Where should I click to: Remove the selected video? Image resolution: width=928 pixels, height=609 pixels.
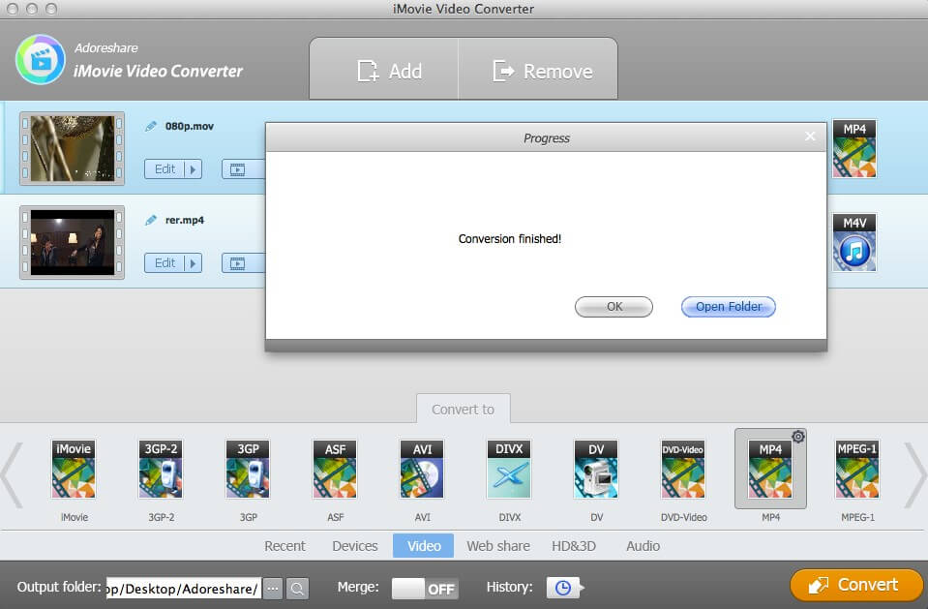[539, 70]
